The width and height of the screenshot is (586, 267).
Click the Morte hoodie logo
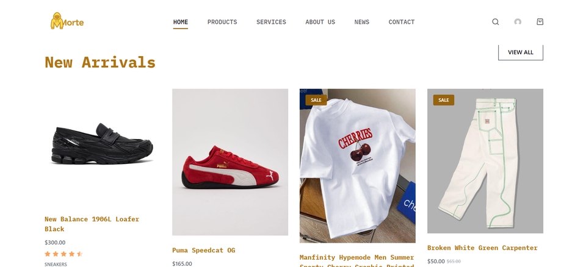(x=67, y=21)
